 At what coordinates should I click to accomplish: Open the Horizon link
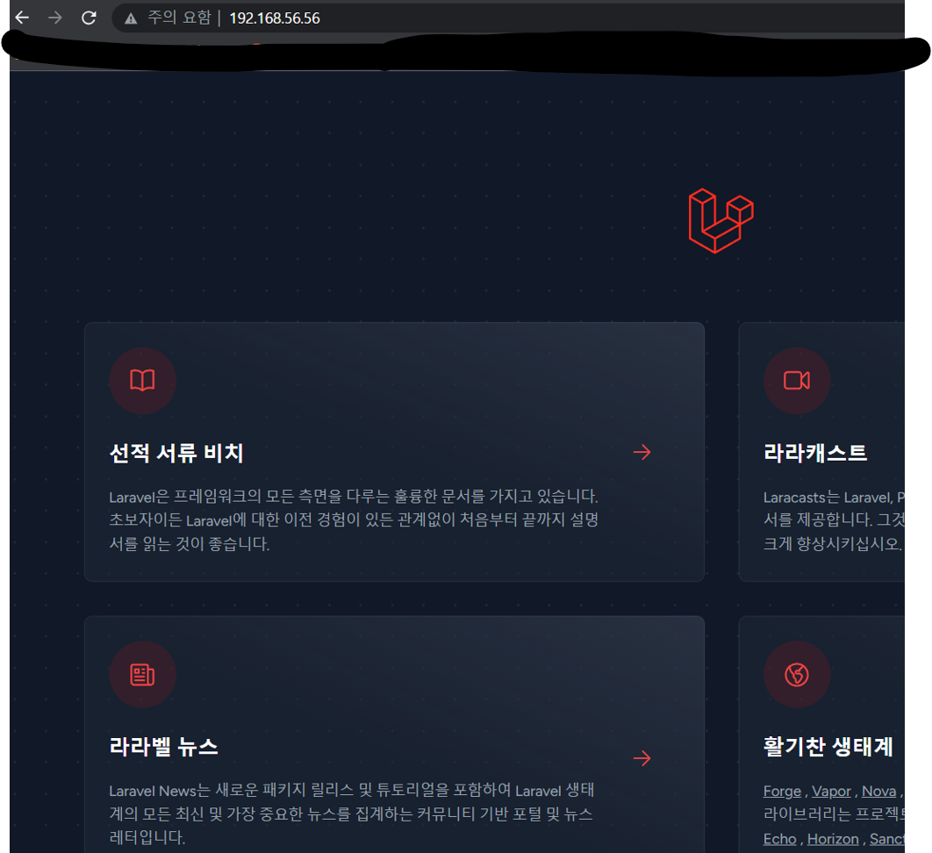point(833,839)
